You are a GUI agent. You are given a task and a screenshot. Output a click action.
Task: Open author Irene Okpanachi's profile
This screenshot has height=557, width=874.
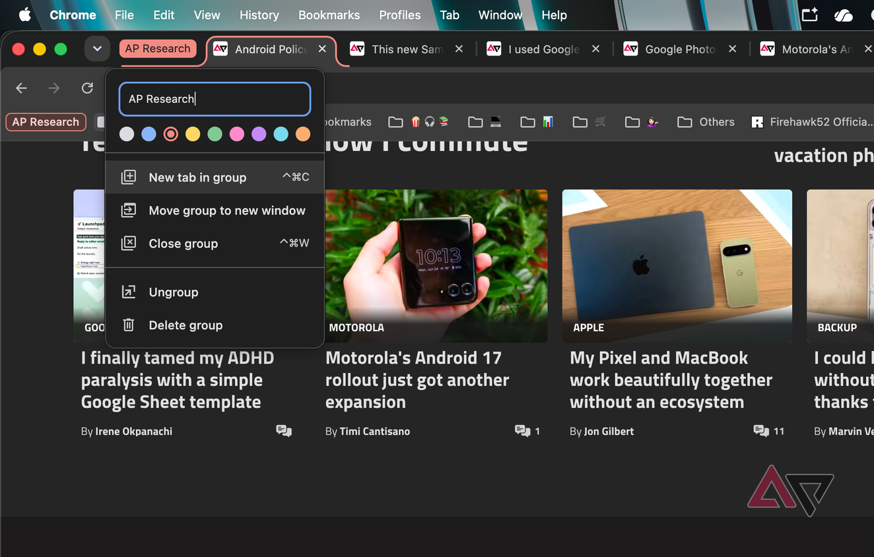coord(133,431)
